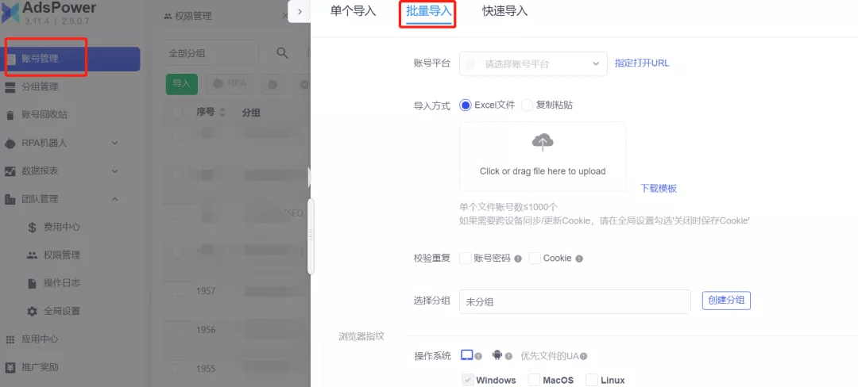This screenshot has width=858, height=387.
Task: Select the 复制粘贴 import radio button
Action: (527, 105)
